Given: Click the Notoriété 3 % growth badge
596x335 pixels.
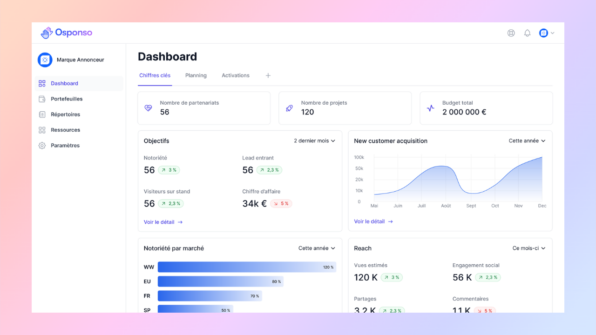Looking at the screenshot, I should 169,170.
